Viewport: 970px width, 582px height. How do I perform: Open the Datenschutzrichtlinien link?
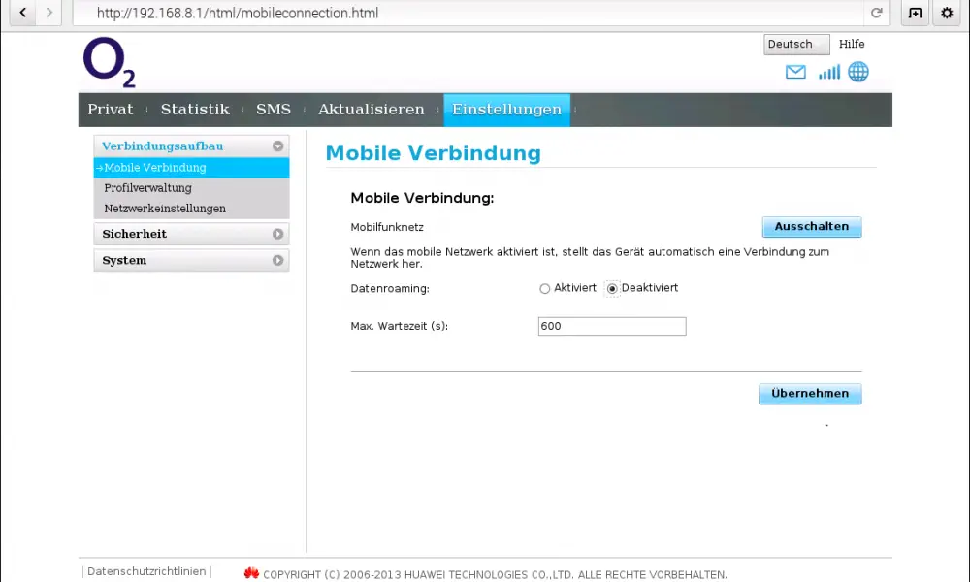pos(146,571)
